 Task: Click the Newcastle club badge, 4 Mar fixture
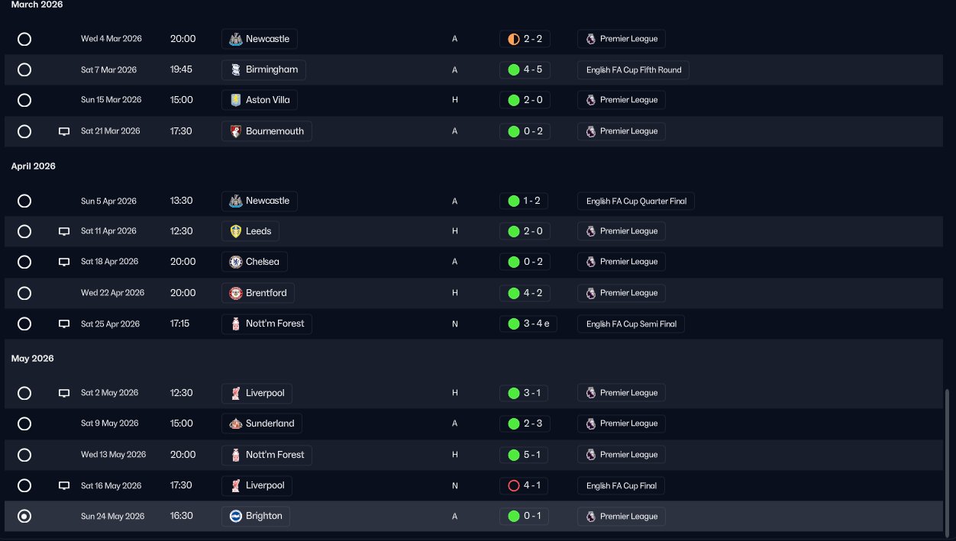236,39
